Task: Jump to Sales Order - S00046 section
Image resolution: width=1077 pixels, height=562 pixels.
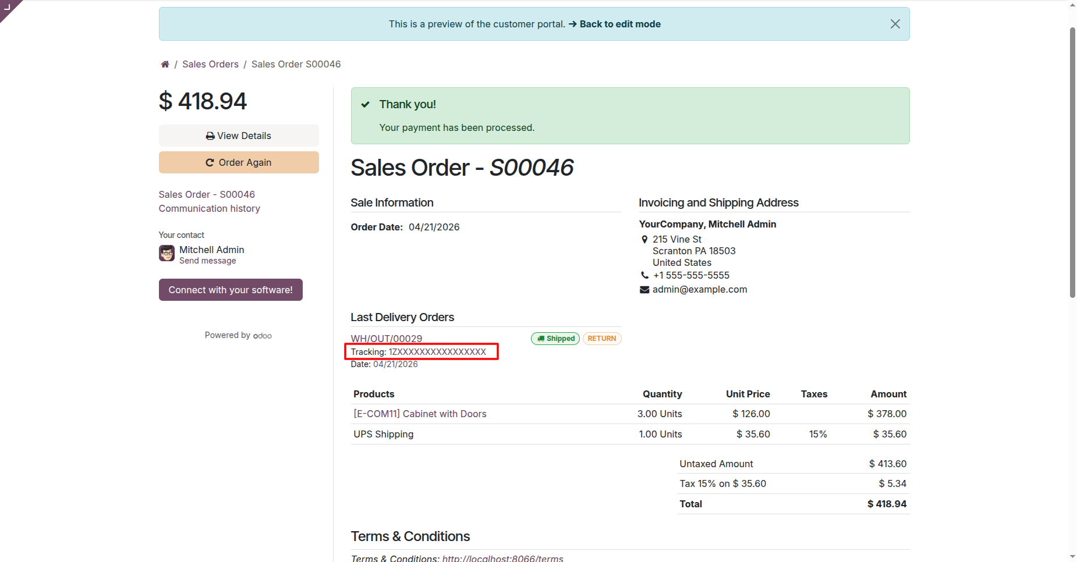Action: click(x=207, y=194)
